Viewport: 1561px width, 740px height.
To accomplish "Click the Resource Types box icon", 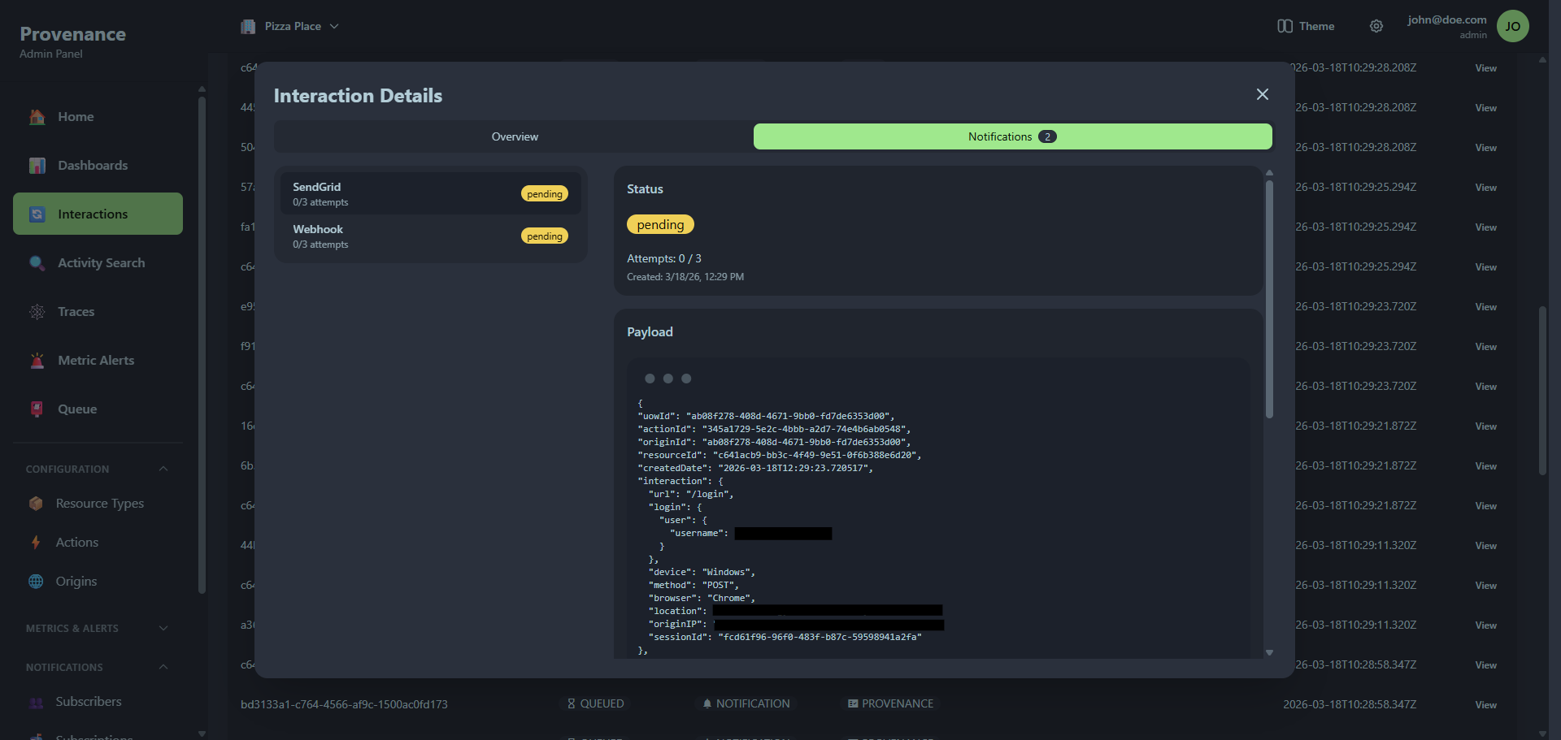I will 36,504.
